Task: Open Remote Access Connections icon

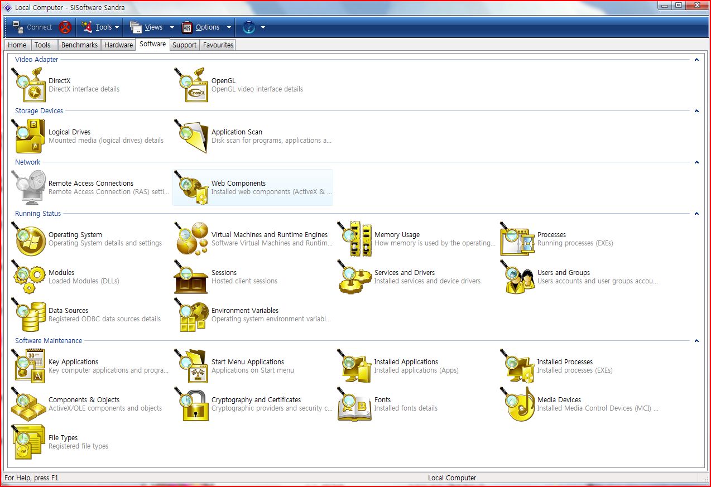Action: pyautogui.click(x=28, y=187)
